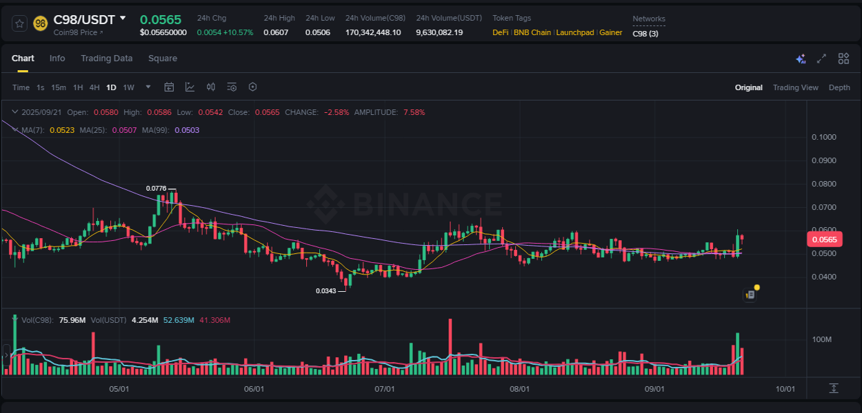The height and width of the screenshot is (413, 862).
Task: Click the trading panel icon with yellow dot
Action: coord(750,294)
